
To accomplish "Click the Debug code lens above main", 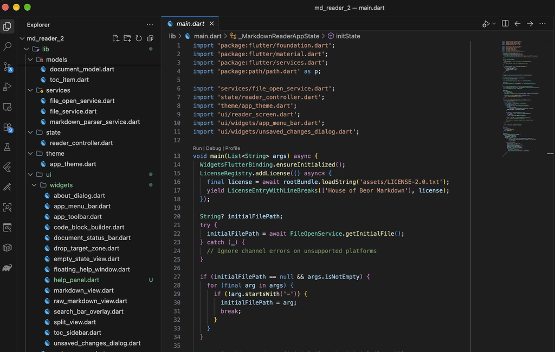I will click(x=214, y=148).
